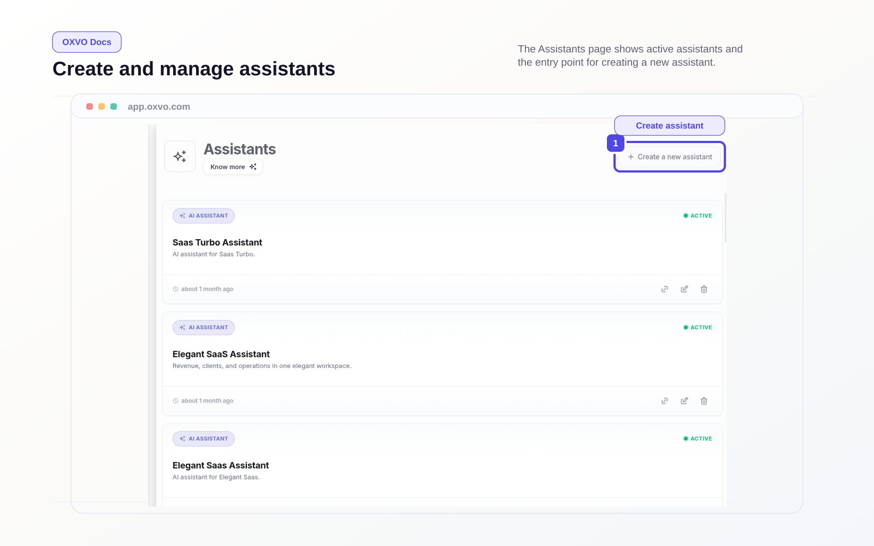Image resolution: width=874 pixels, height=546 pixels.
Task: Click the assistants list scrollbar
Action: [x=725, y=217]
